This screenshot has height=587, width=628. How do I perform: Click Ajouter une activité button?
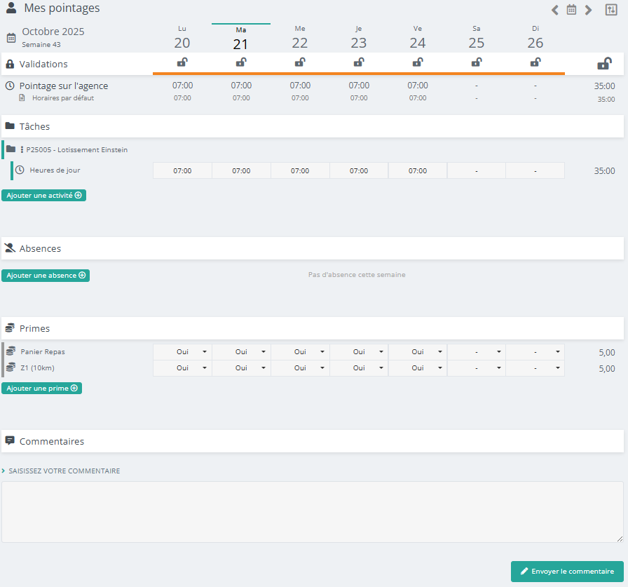click(x=43, y=196)
